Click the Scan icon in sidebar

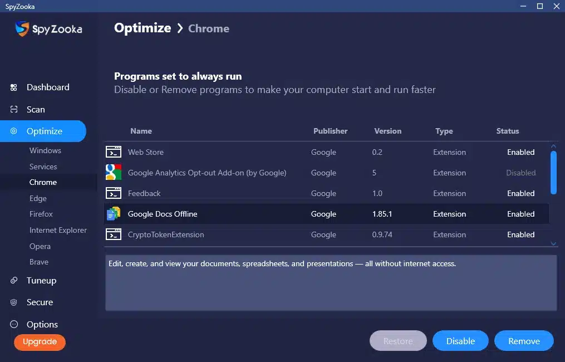14,110
